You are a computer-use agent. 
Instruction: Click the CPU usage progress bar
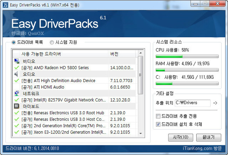187,56
